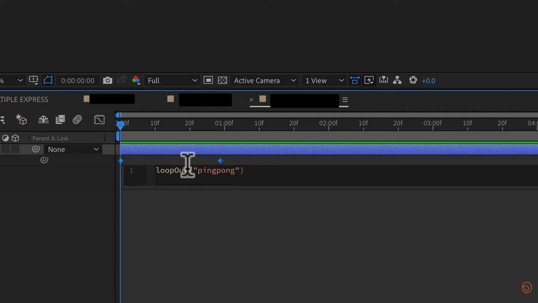This screenshot has height=303, width=538.
Task: Toggle the transparency grid
Action: pos(222,80)
